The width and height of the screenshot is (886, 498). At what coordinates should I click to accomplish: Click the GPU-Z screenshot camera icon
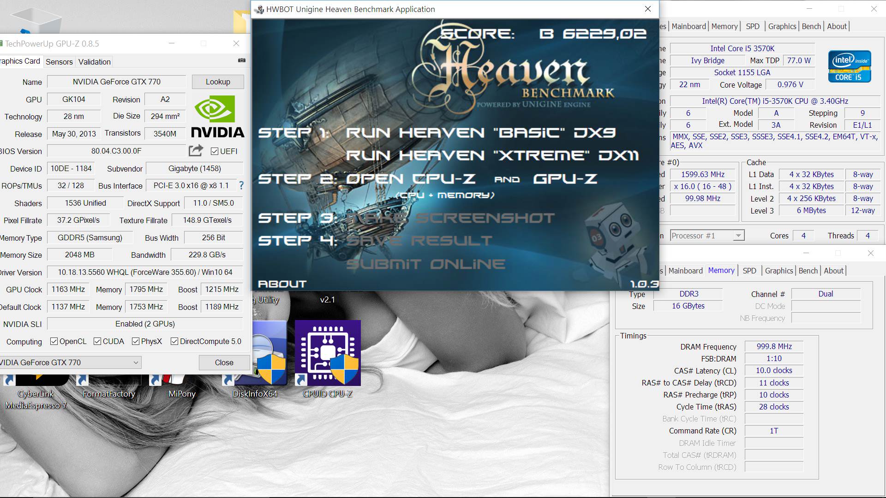(x=241, y=60)
